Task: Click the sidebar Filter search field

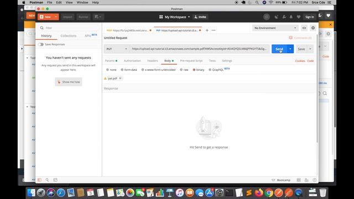Action: [x=69, y=28]
